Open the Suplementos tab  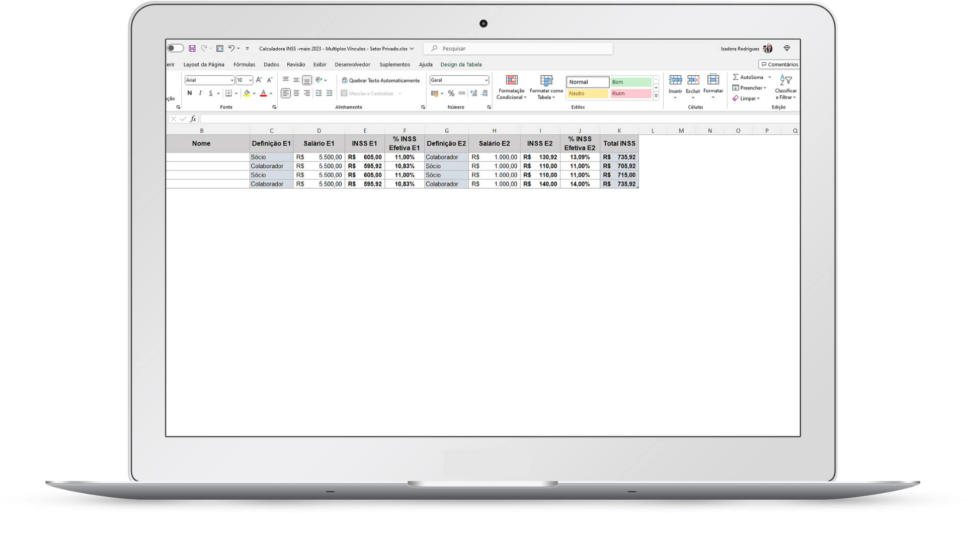point(394,64)
